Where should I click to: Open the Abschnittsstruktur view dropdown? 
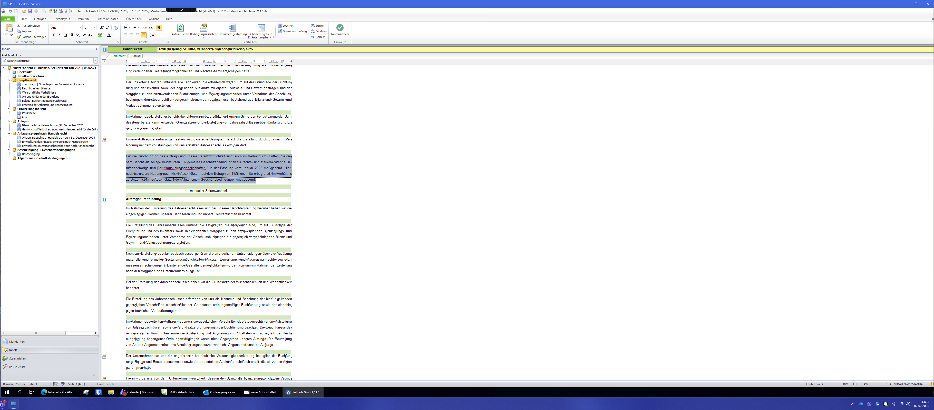tap(96, 61)
